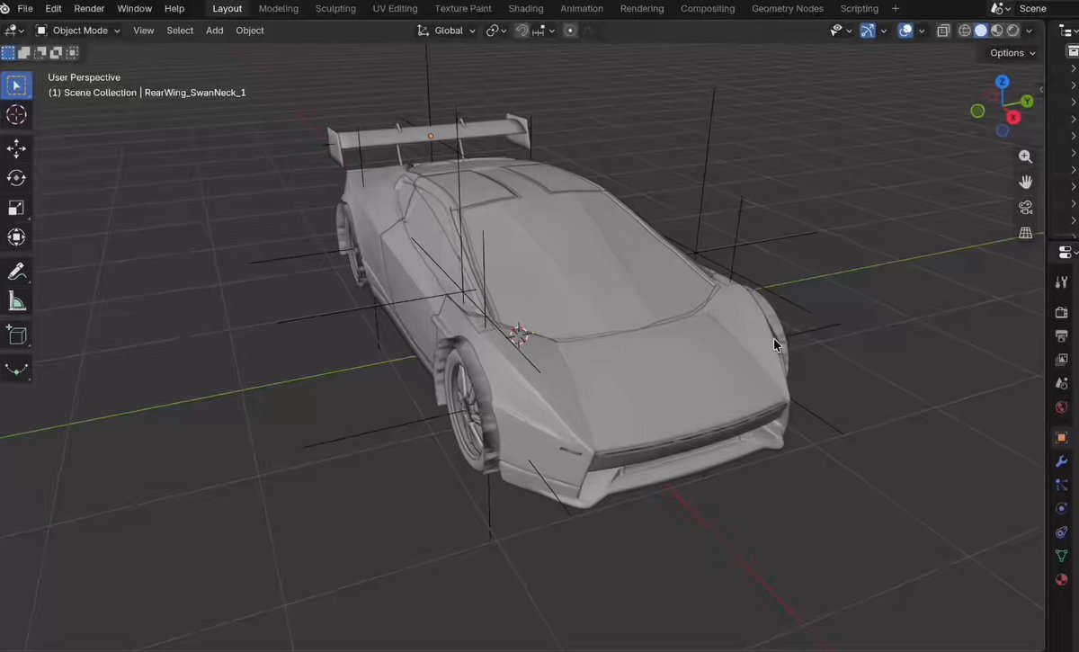Toggle viewport gizmos visibility
The width and height of the screenshot is (1079, 652).
click(868, 31)
